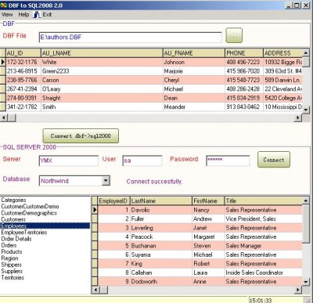Screen dimensions: 313x303
Task: Click EmployeeID column header
Action: pos(113,201)
